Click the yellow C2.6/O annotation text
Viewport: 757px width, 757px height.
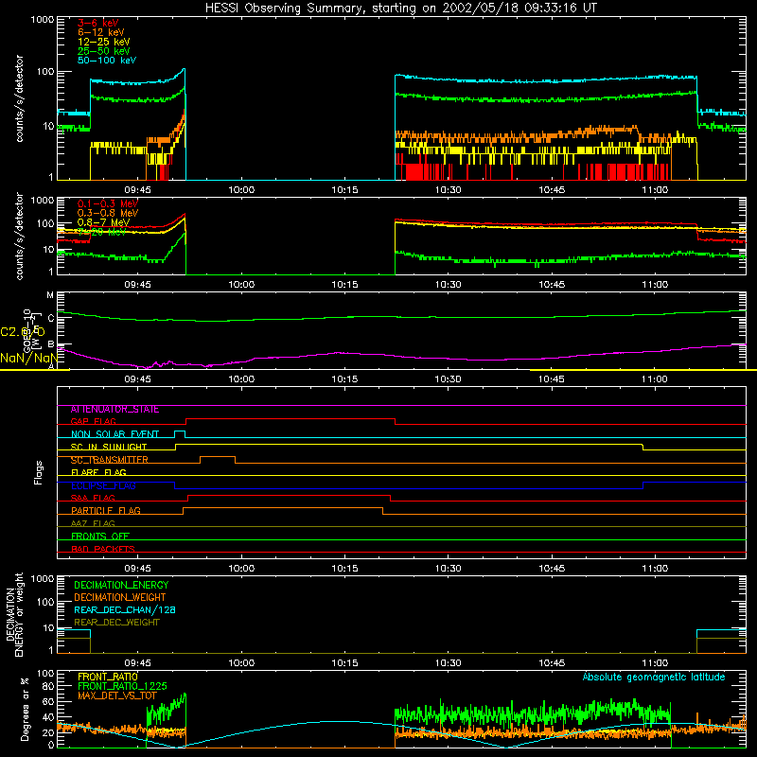(x=22, y=332)
